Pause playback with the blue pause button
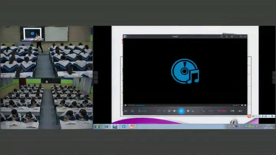 tap(181, 111)
